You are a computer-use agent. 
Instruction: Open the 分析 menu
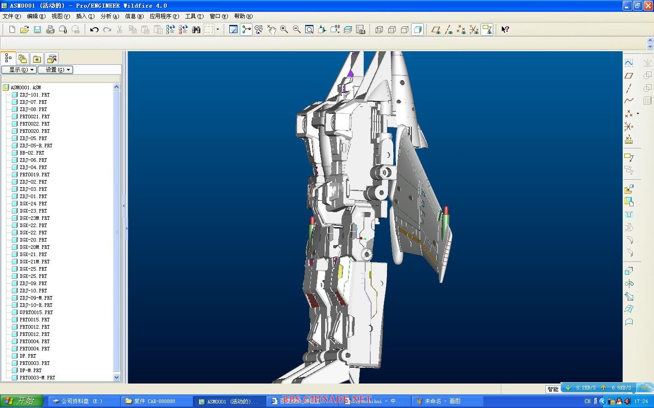(109, 16)
